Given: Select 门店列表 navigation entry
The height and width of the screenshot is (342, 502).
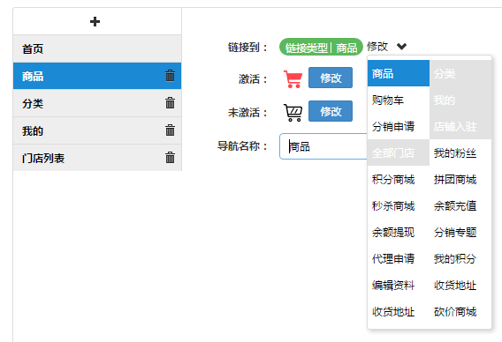Looking at the screenshot, I should pyautogui.click(x=97, y=158).
